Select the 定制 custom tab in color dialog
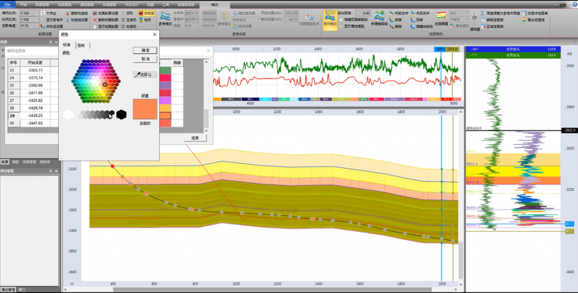This screenshot has width=578, height=293. click(x=81, y=45)
